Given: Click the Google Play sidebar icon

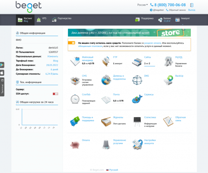Looking at the screenshot, I should click(x=2, y=65).
